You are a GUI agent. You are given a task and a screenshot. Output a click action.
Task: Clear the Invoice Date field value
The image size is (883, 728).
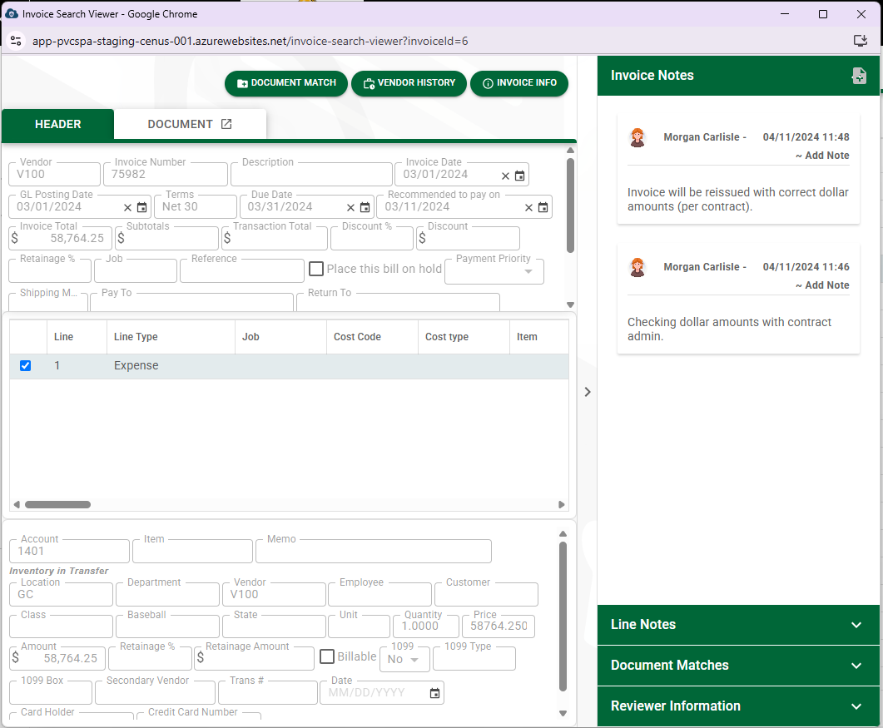tap(505, 176)
